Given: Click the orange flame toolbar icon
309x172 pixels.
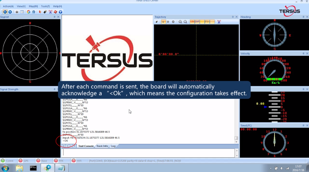Looking at the screenshot, I should pos(40,12).
